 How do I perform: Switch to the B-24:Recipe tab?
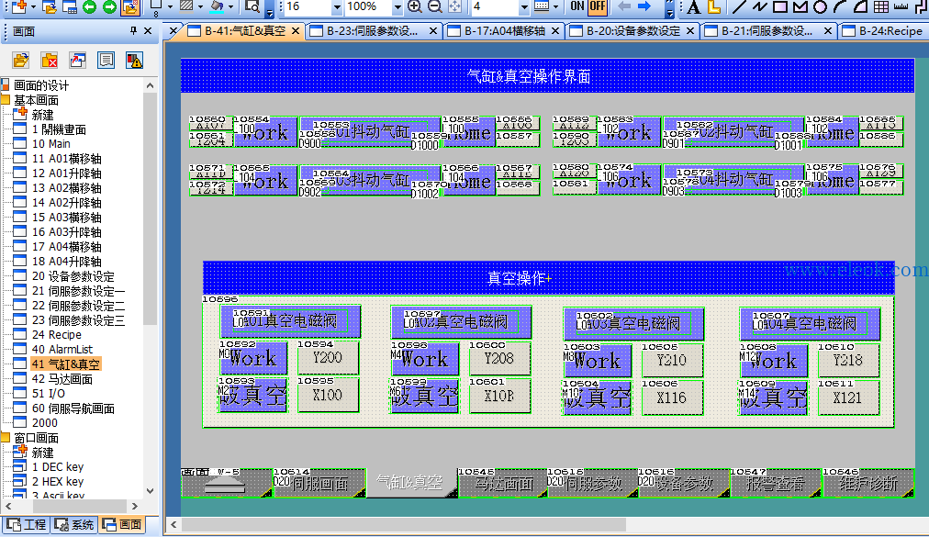[883, 31]
